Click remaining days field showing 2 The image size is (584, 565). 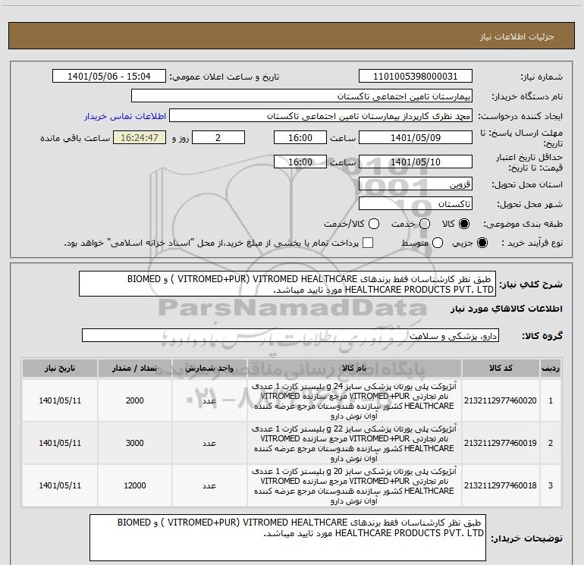(x=218, y=137)
